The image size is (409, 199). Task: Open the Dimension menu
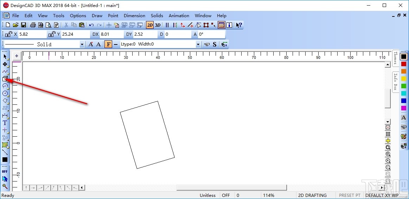(x=134, y=15)
